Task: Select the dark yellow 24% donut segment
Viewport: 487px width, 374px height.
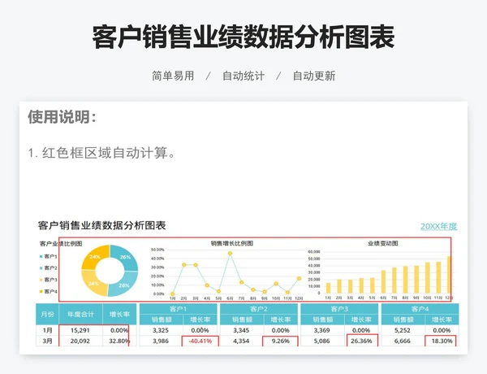Action: pyautogui.click(x=94, y=257)
